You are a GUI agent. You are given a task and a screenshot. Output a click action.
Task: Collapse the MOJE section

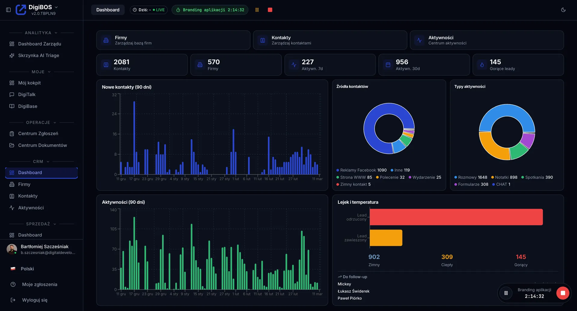pos(49,72)
